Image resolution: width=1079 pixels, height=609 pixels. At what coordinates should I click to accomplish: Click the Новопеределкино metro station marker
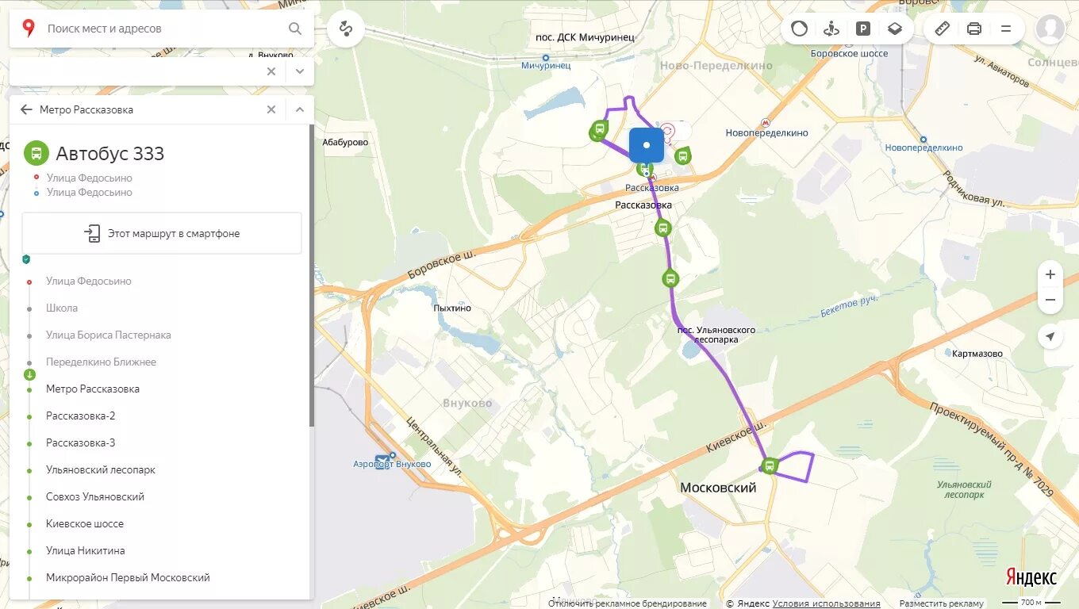(x=766, y=123)
